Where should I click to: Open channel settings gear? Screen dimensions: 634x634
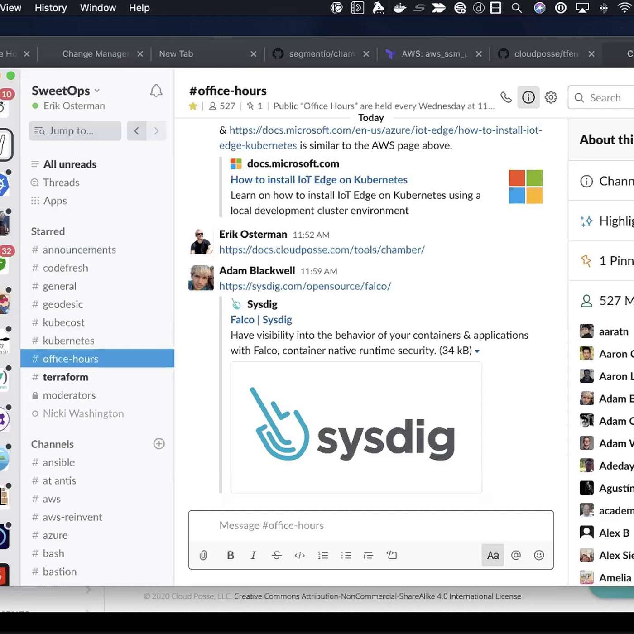pyautogui.click(x=551, y=97)
